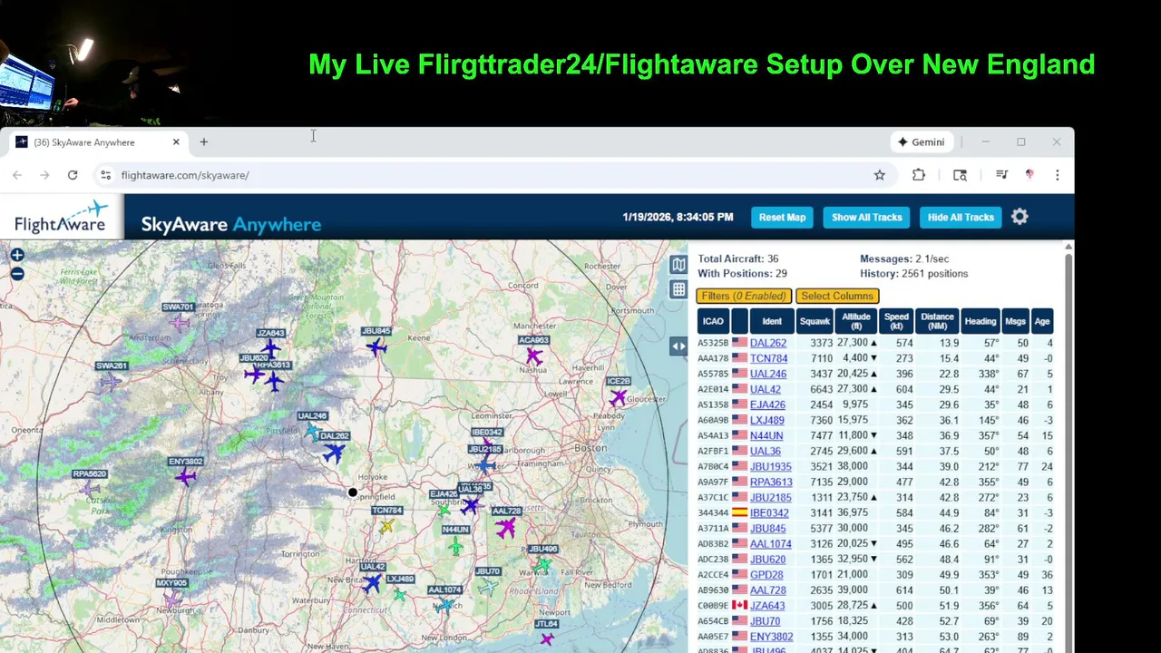Expand the Filters (0 Enabled) panel
The height and width of the screenshot is (653, 1161).
744,296
